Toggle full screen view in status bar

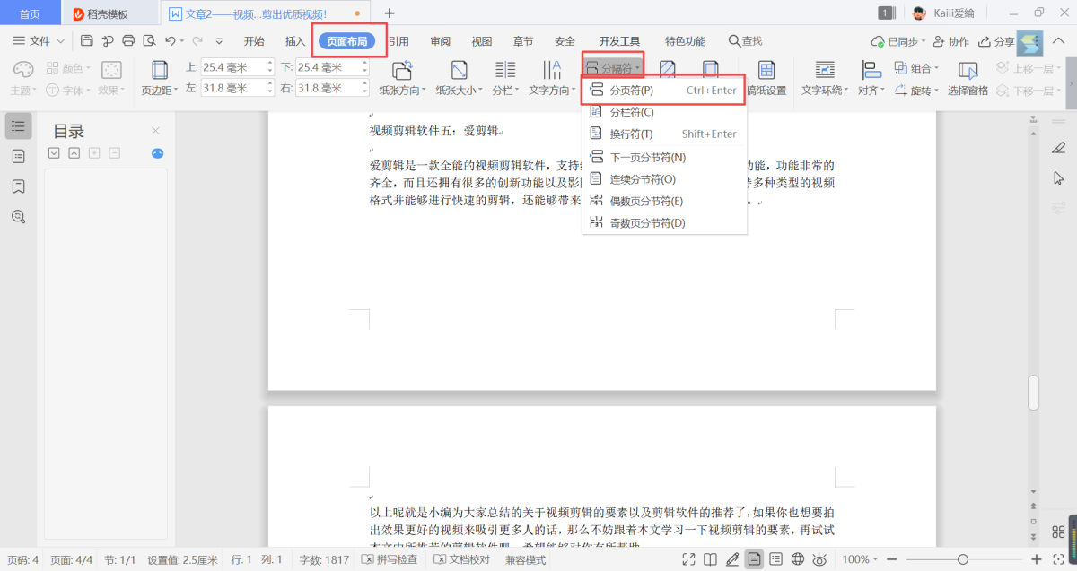pyautogui.click(x=688, y=559)
